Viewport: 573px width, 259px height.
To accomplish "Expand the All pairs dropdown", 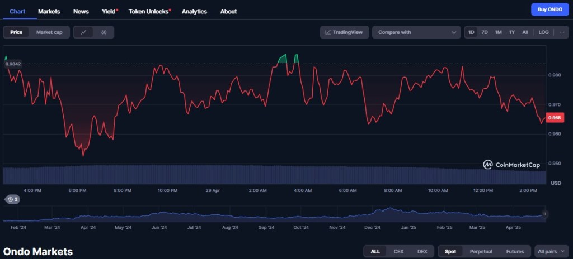I will coord(551,251).
